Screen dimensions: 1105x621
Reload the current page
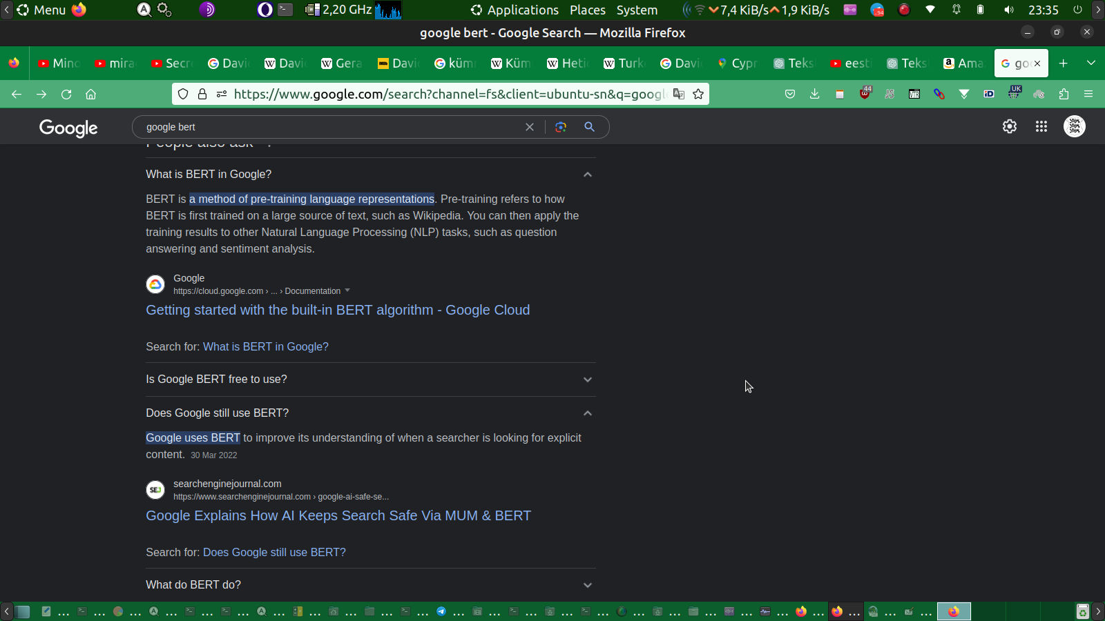tap(66, 95)
